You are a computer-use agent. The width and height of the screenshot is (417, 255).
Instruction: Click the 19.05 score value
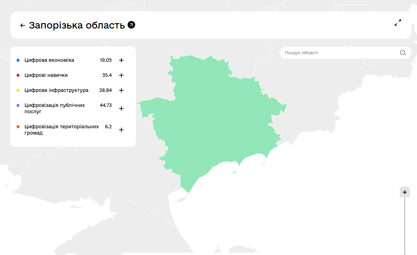pyautogui.click(x=106, y=60)
